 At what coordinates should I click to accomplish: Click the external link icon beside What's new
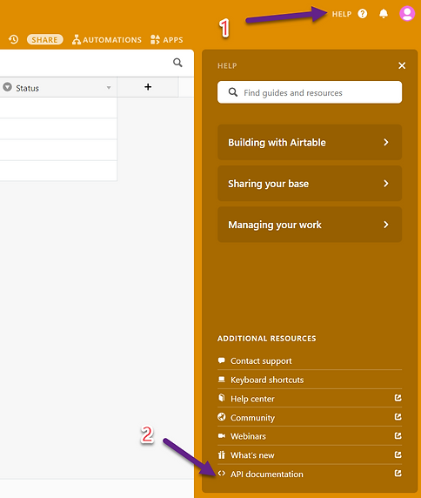(398, 454)
